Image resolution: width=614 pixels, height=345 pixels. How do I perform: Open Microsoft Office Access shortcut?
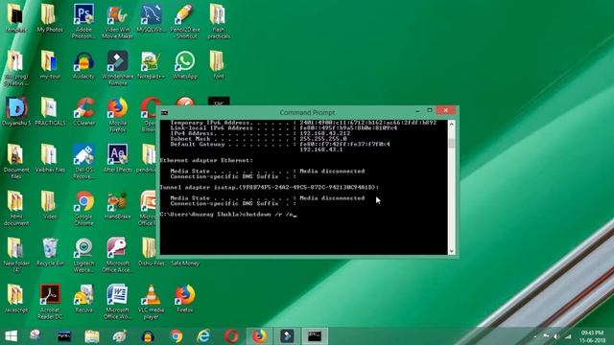pyautogui.click(x=117, y=255)
